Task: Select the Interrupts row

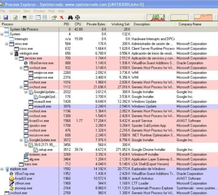Action: (x=109, y=39)
